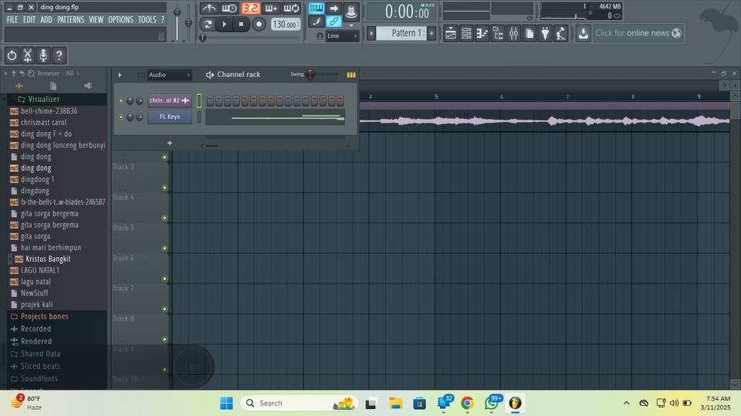The image size is (741, 416).
Task: Open the menu arrow below multilink knob
Action: coord(351,25)
